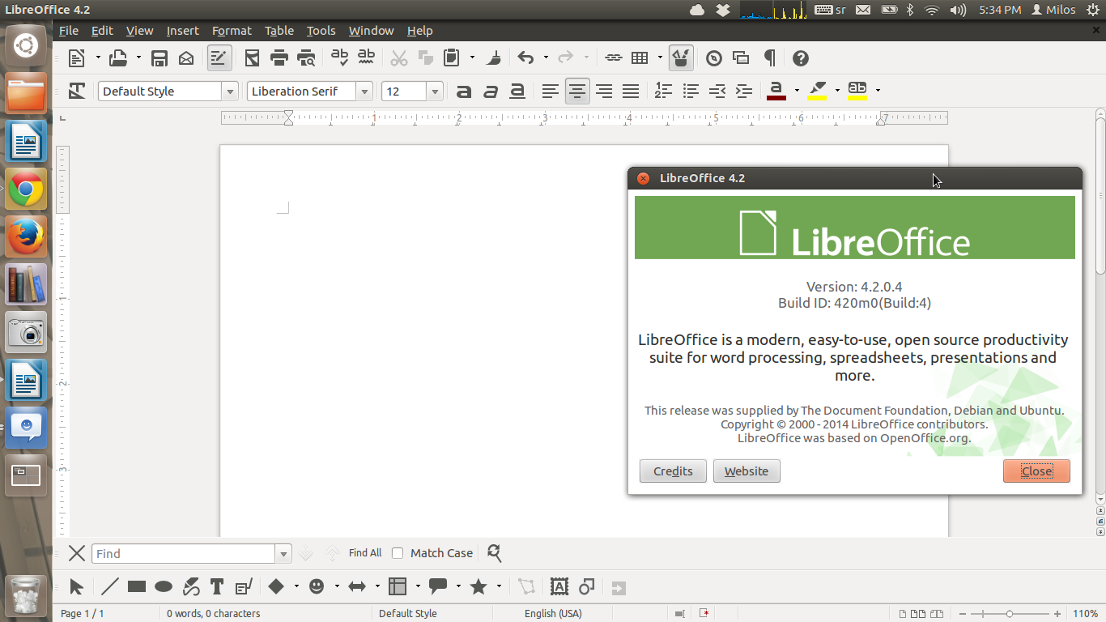1106x622 pixels.
Task: Select the Text box tool
Action: pyautogui.click(x=216, y=586)
